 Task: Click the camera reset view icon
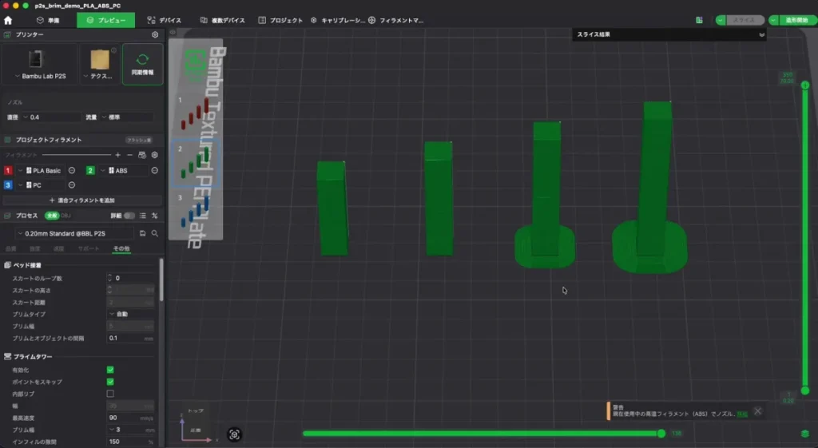234,434
